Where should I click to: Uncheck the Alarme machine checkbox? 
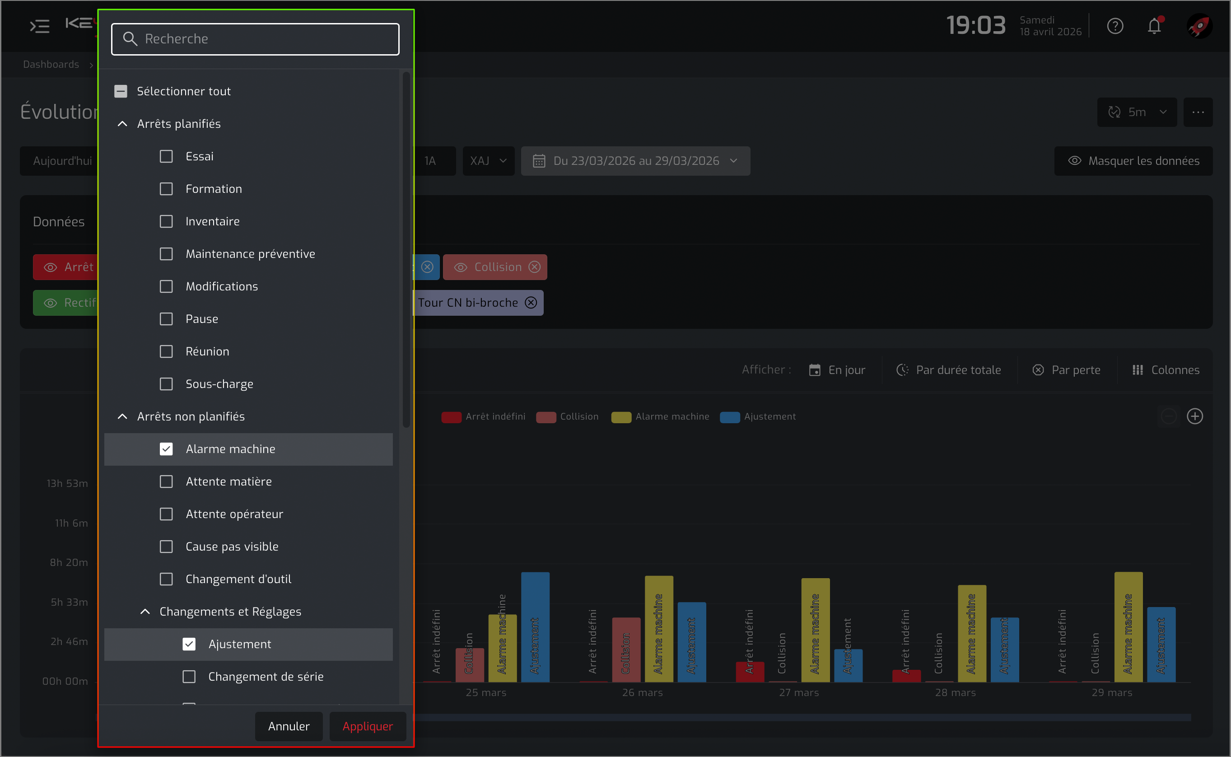(166, 449)
